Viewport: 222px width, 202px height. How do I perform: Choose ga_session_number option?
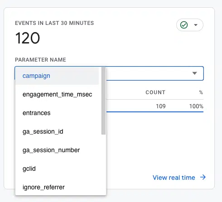(x=57, y=150)
